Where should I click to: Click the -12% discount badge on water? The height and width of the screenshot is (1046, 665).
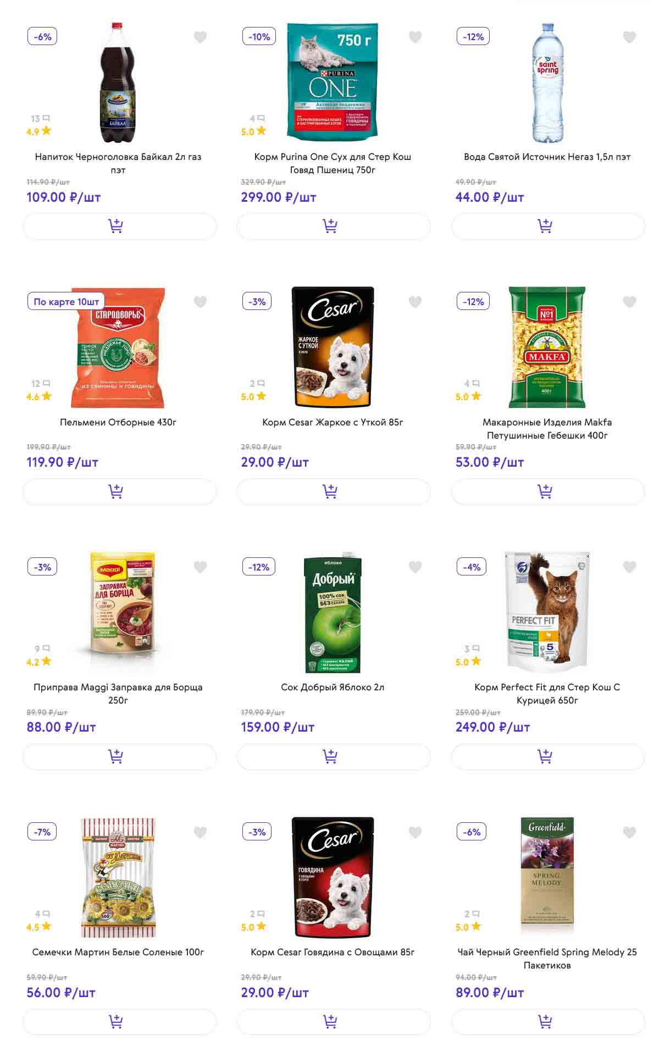[473, 37]
